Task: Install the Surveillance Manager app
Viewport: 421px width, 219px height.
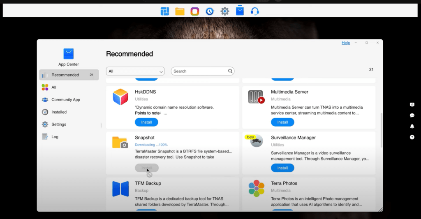Action: 282,168
